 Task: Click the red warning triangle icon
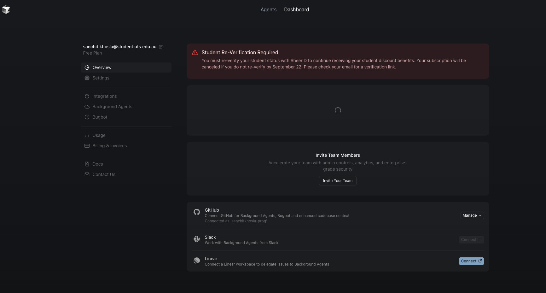[195, 53]
